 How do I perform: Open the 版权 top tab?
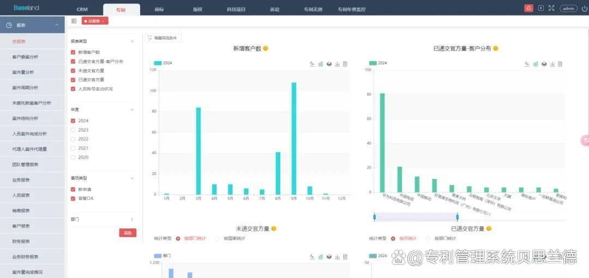coord(197,10)
